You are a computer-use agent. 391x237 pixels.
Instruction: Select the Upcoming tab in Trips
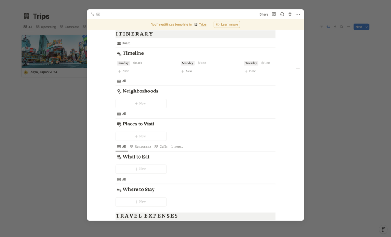[46, 27]
